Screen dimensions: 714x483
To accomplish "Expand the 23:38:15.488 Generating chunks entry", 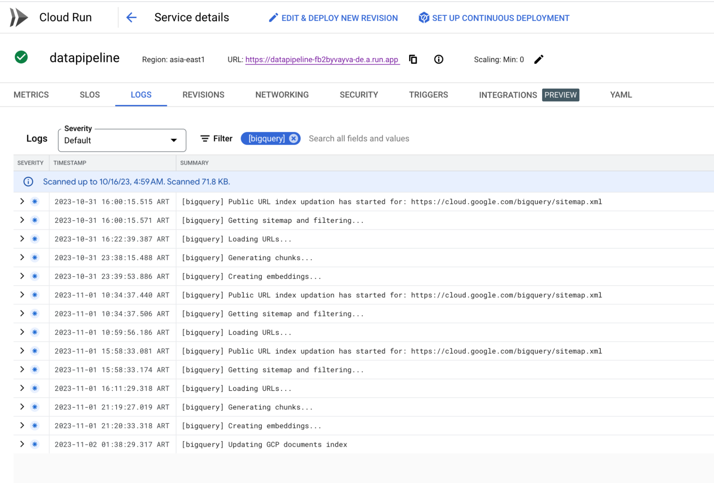I will click(x=22, y=257).
